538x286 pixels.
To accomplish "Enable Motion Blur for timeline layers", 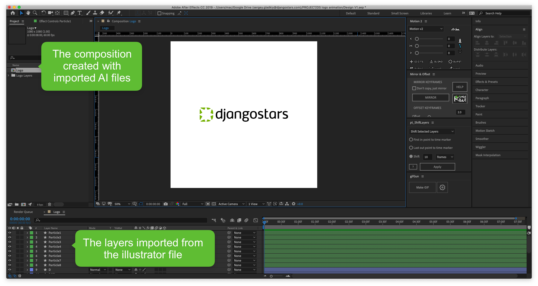I will (246, 220).
